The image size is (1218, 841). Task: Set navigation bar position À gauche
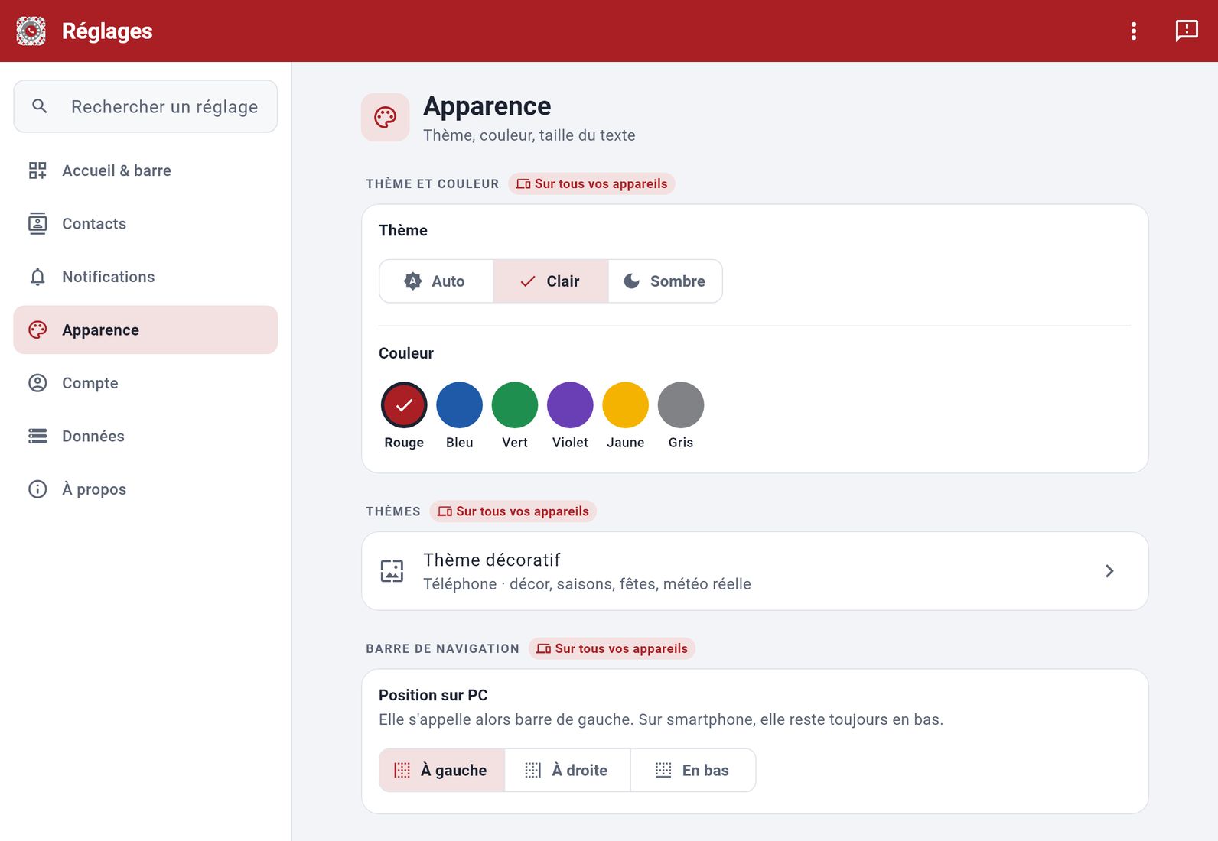coord(441,770)
